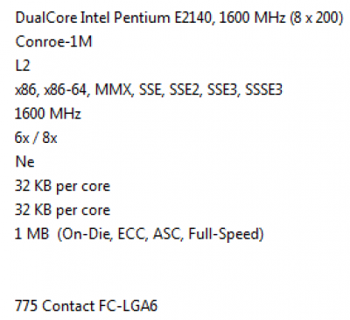Select the Ne value row

(x=24, y=161)
